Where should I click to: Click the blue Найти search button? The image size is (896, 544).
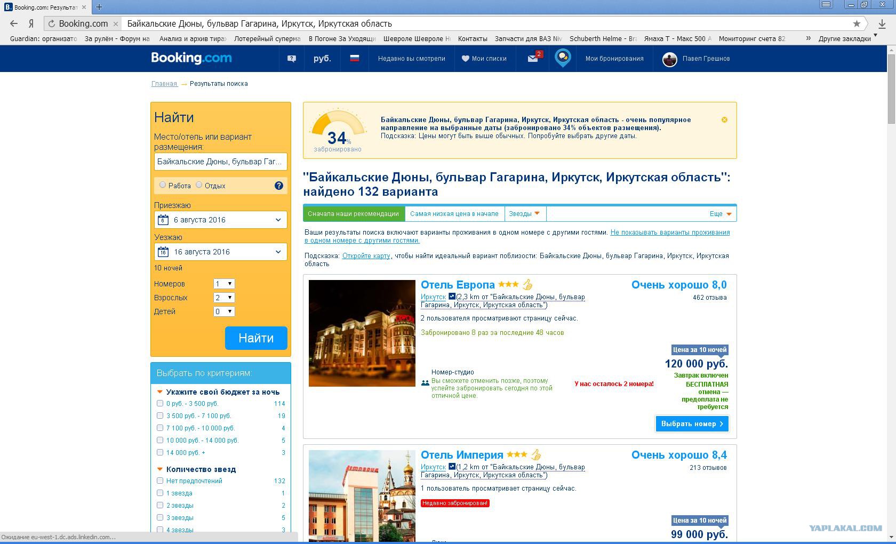pyautogui.click(x=256, y=338)
